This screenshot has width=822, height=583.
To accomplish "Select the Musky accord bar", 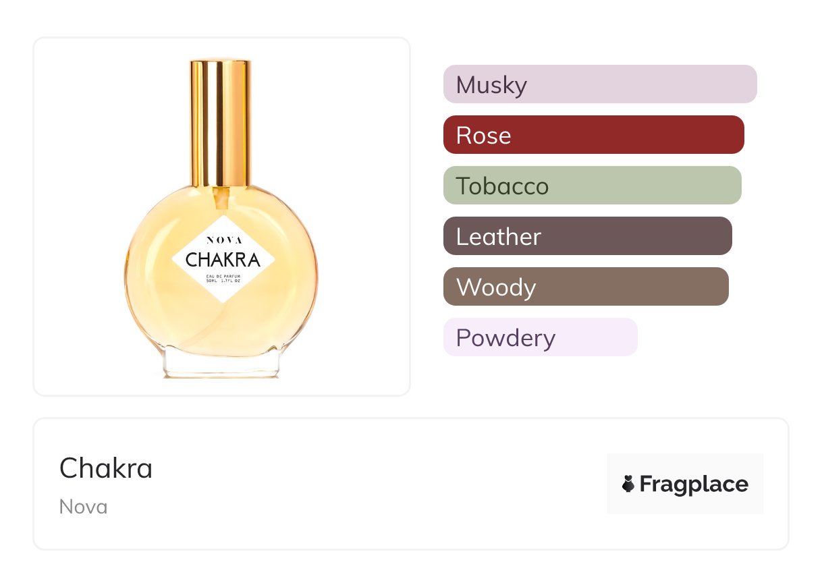I will pos(599,84).
